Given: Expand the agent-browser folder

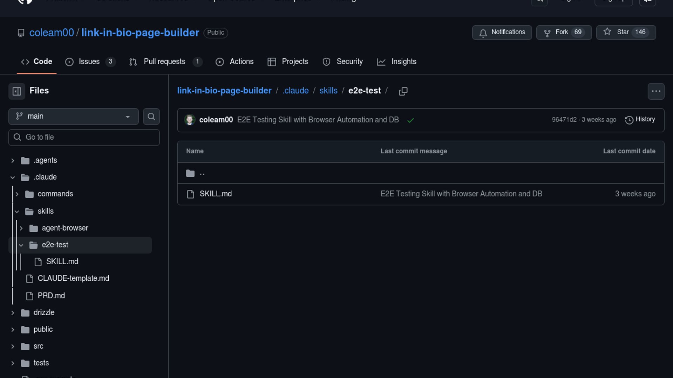Looking at the screenshot, I should 21,229.
